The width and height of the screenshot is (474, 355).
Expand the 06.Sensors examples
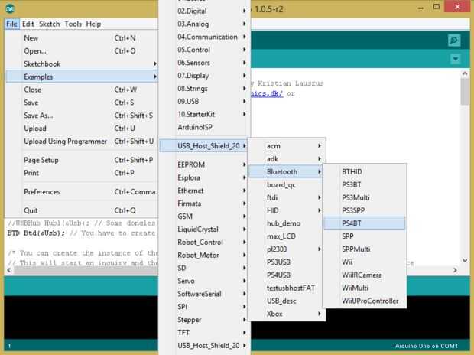point(204,63)
